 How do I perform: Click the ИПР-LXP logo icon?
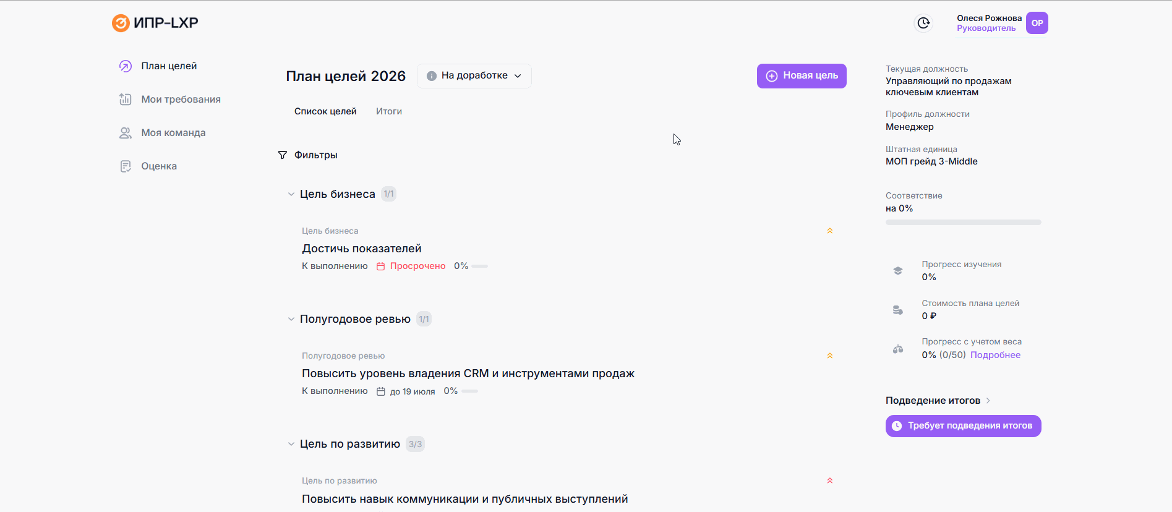click(121, 23)
